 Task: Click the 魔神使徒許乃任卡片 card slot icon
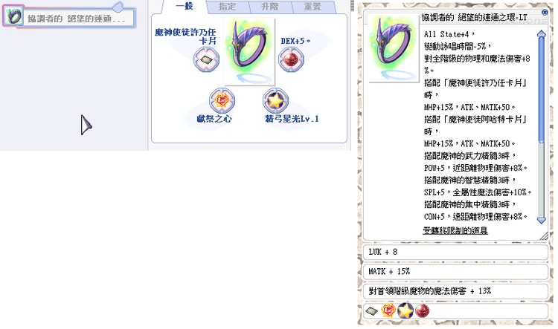[206, 59]
